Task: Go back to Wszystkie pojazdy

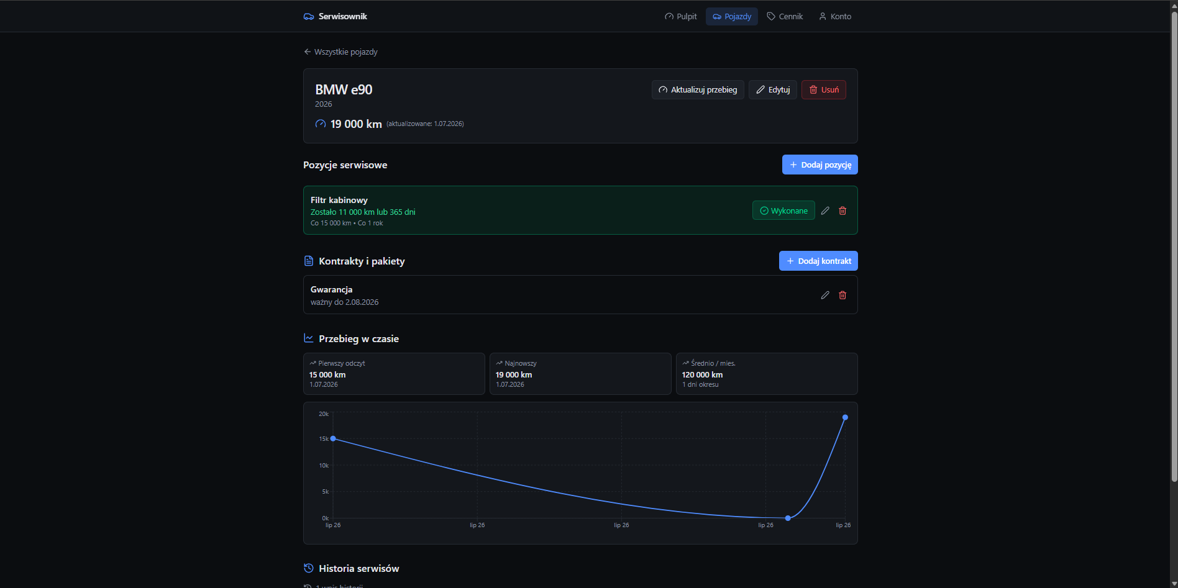Action: (x=340, y=52)
